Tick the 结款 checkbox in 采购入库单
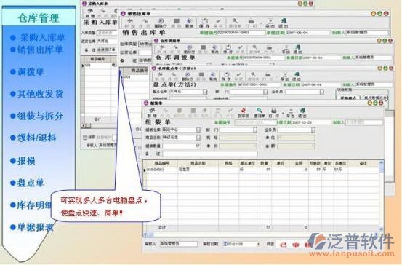Image resolution: width=402 pixels, height=265 pixels. tap(85, 138)
